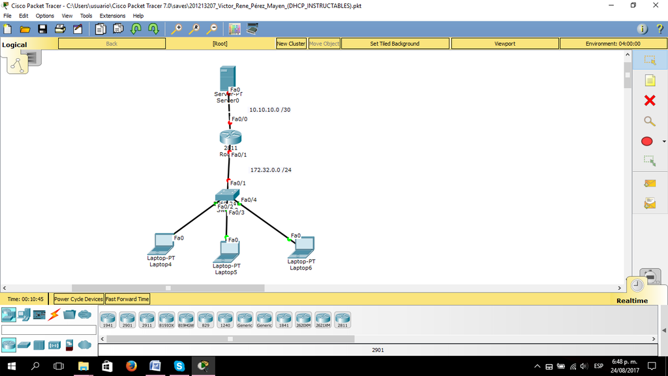Select the red ellipse drawing tool

[646, 142]
